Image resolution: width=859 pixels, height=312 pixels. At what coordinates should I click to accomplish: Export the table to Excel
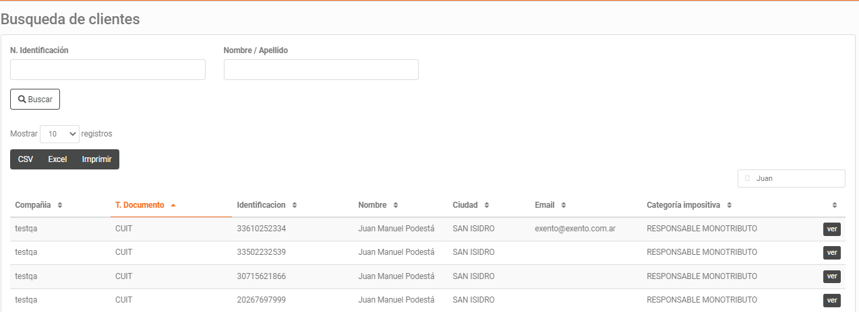[x=57, y=159]
